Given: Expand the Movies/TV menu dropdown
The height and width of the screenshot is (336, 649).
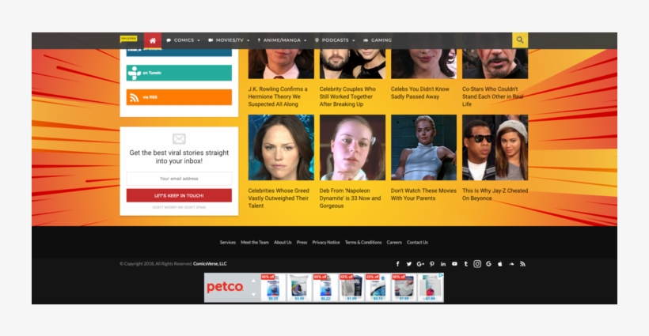Looking at the screenshot, I should click(229, 40).
